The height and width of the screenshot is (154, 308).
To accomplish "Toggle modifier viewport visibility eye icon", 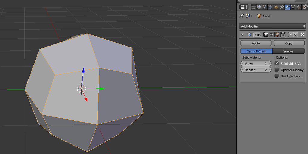I will coord(271,35).
